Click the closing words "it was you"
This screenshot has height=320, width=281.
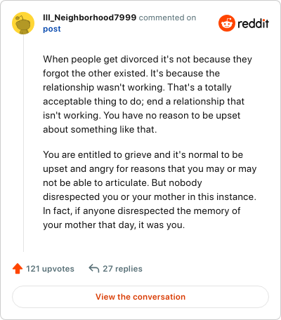(162, 225)
